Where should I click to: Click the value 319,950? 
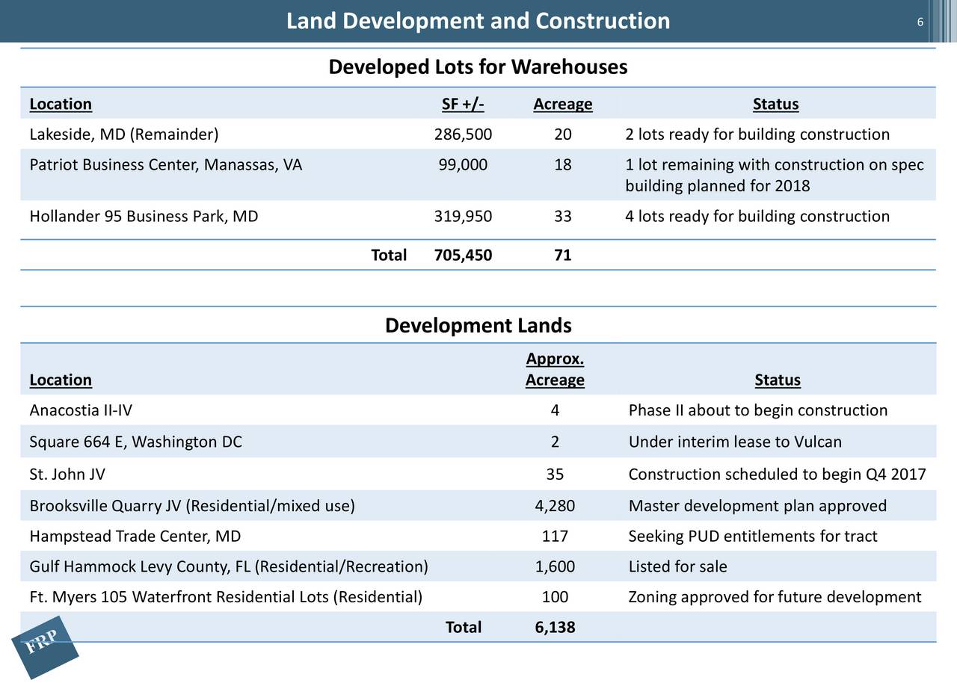tap(463, 217)
